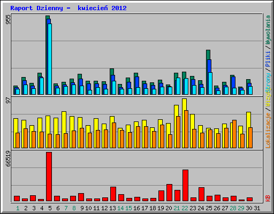274x214 pixels.
Task: Click day 1 on the x-axis
Action: (18, 208)
